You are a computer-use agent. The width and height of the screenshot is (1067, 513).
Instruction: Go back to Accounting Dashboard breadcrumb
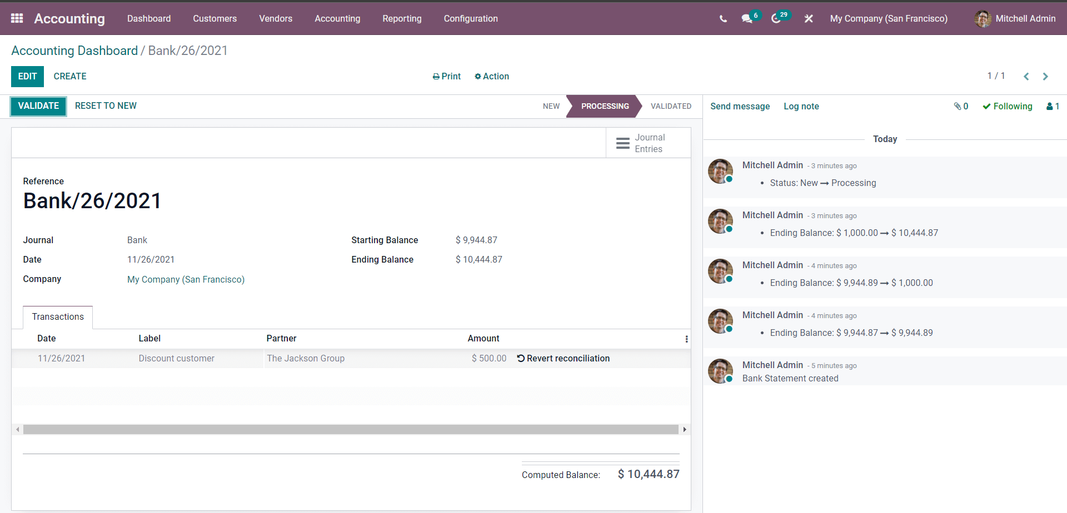tap(74, 51)
